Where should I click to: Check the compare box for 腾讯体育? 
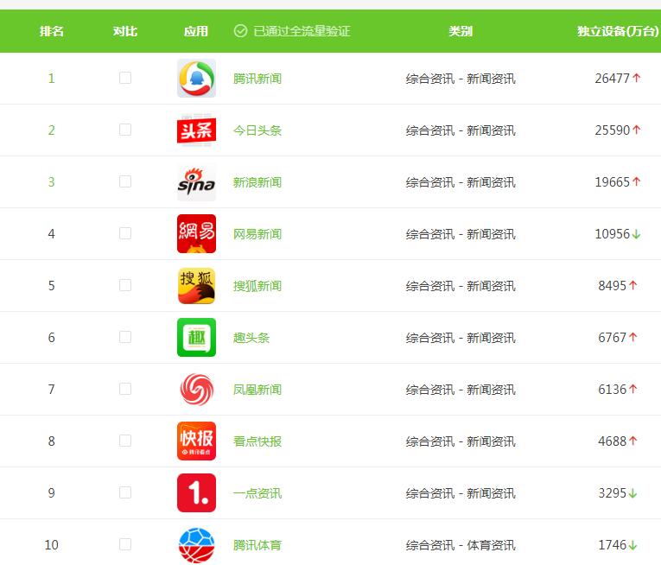tap(125, 544)
